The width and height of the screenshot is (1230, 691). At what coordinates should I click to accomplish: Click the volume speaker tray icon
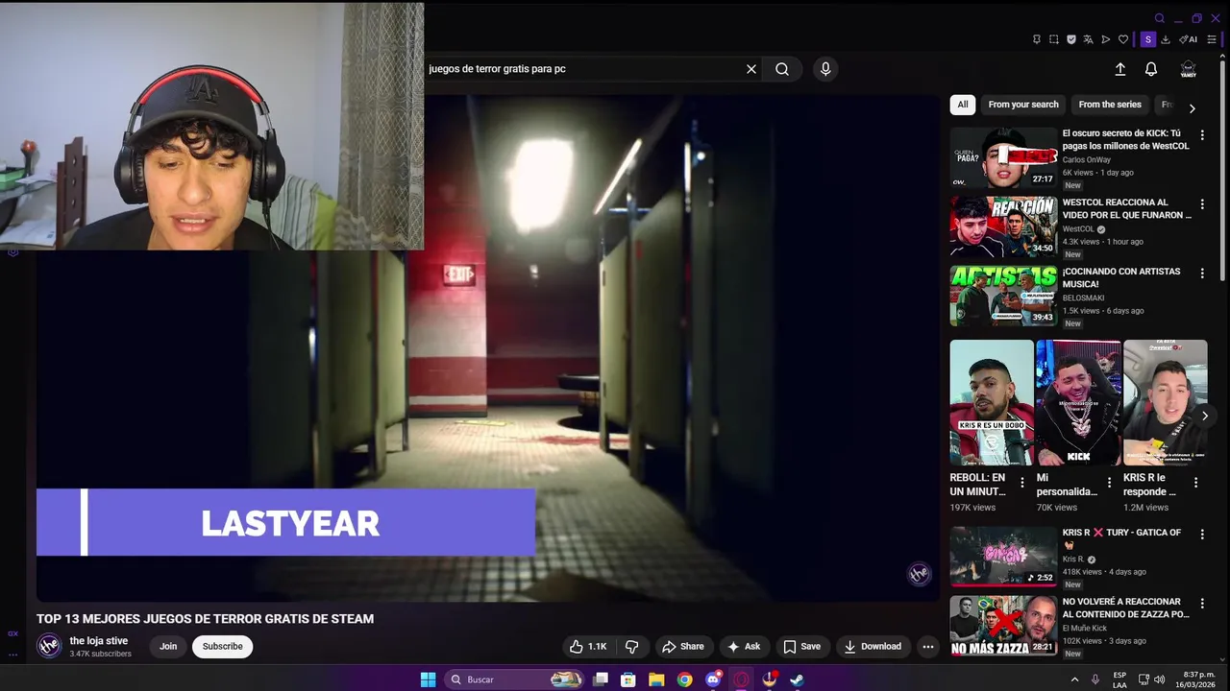pyautogui.click(x=1159, y=679)
